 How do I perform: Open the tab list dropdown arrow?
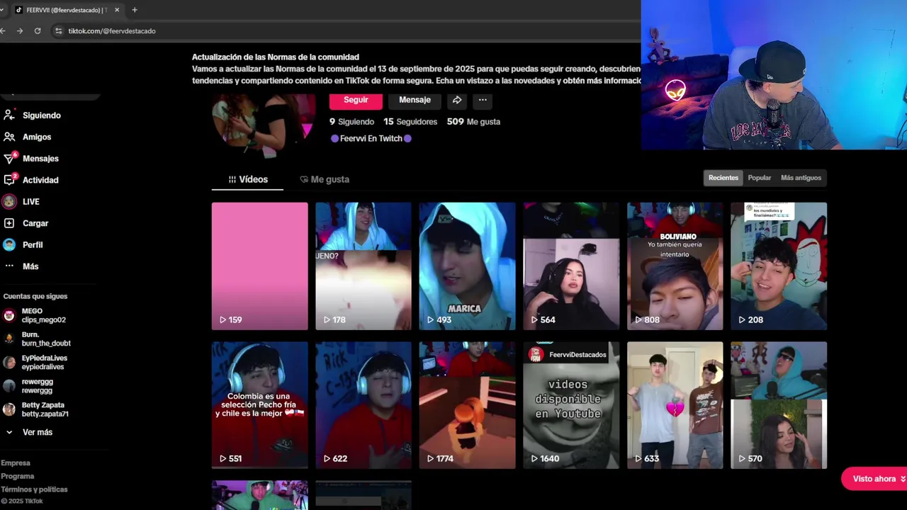(2, 10)
